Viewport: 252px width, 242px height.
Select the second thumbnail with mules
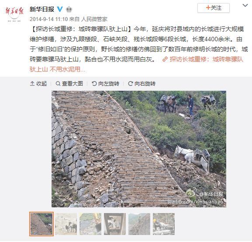click(66, 224)
